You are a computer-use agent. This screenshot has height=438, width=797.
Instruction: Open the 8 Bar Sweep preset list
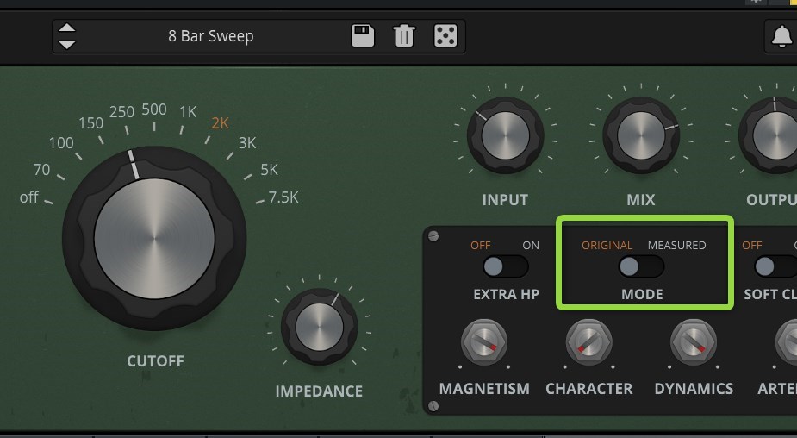[211, 36]
